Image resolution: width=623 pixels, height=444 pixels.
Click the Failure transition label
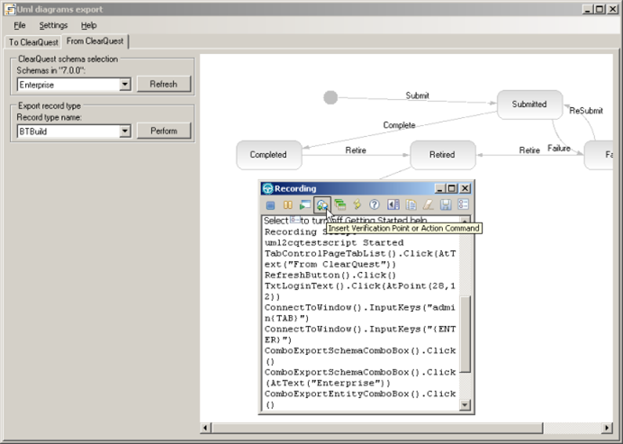(x=559, y=149)
